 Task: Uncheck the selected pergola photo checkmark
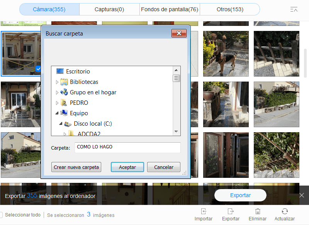tap(38, 69)
